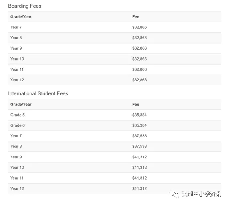Select the Grade 5 row label
This screenshot has height=204, width=228.
click(x=18, y=115)
